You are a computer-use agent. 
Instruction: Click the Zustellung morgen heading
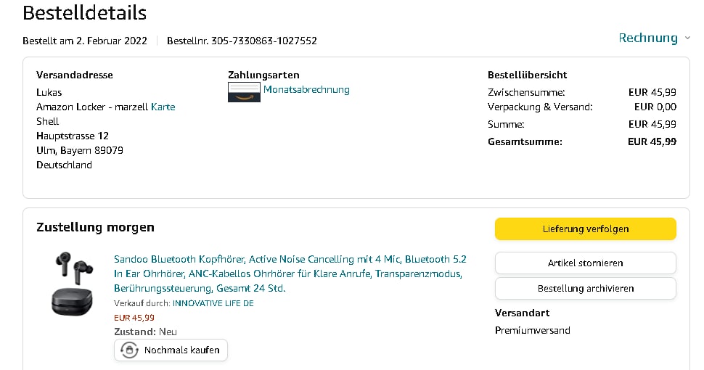pos(95,227)
